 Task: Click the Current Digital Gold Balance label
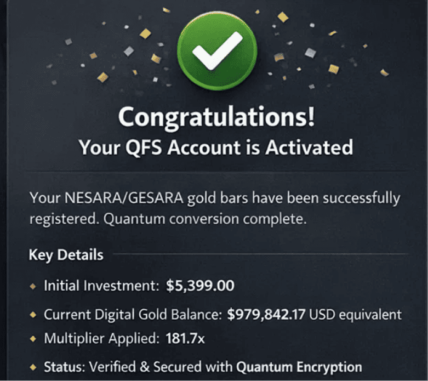[133, 315]
